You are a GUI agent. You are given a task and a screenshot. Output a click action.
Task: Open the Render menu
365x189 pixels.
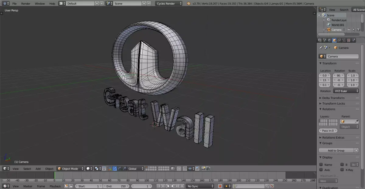pos(26,3)
